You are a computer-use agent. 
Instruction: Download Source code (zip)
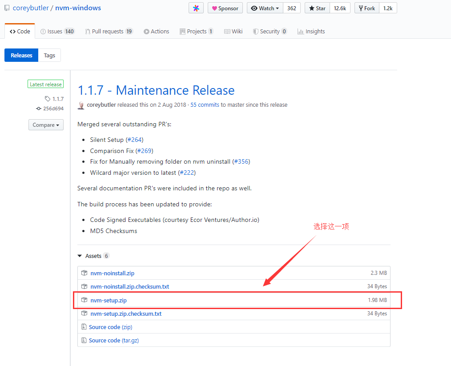[110, 327]
